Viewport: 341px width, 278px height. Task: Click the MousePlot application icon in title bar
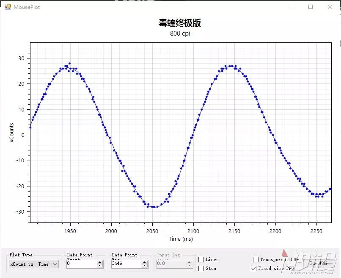point(8,7)
